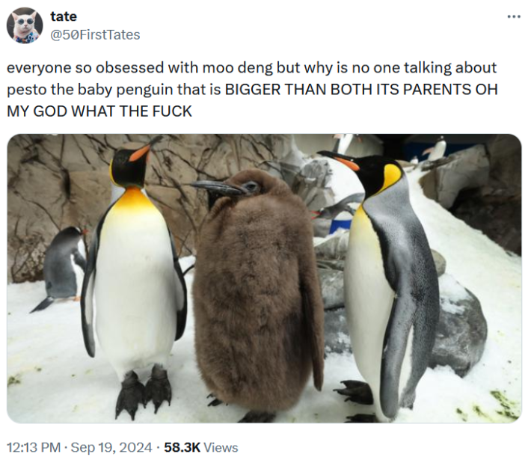Click the fluffy brown baby penguin's body
The width and height of the screenshot is (531, 460).
click(257, 298)
